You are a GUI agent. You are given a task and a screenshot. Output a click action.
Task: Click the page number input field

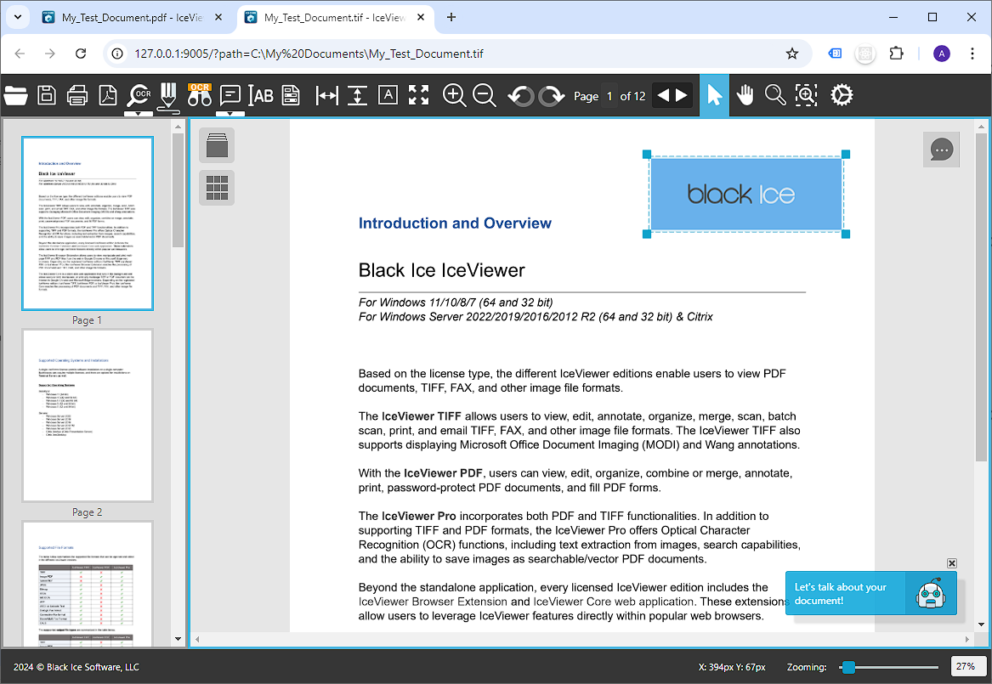[x=609, y=96]
